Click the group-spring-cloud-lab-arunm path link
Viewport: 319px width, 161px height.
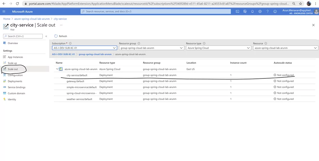tap(95, 54)
